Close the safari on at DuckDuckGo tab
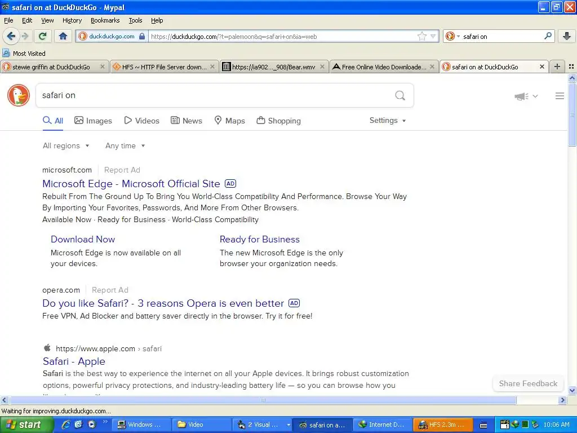This screenshot has height=433, width=577. (542, 67)
